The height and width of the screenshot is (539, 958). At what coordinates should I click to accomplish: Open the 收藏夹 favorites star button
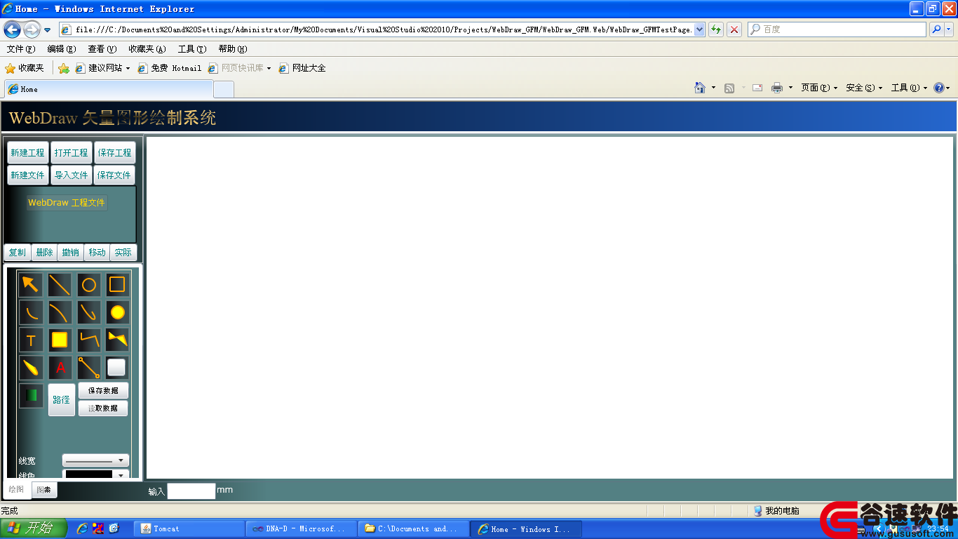coord(25,68)
